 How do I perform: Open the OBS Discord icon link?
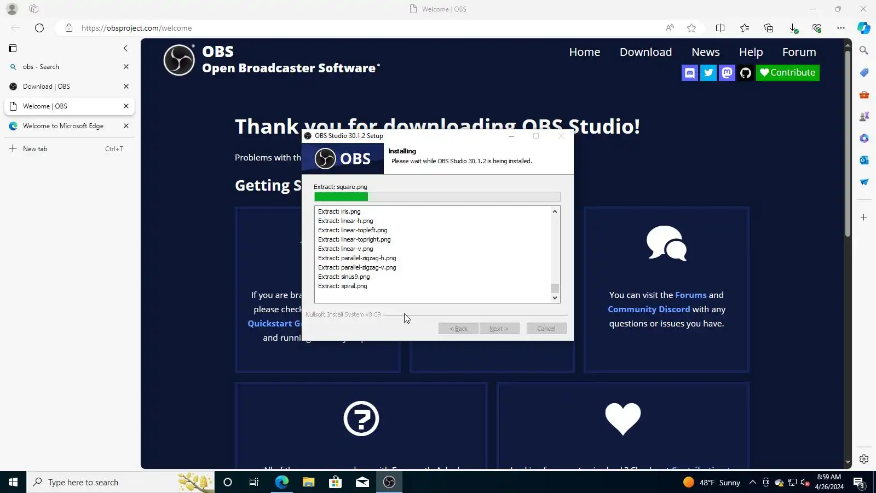[x=690, y=73]
